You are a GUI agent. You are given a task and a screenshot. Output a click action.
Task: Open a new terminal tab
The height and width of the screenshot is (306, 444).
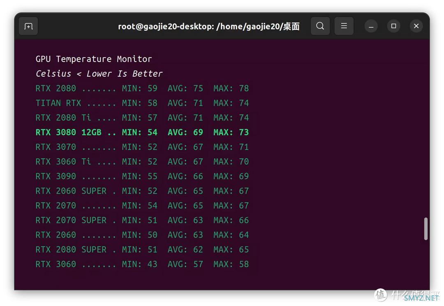28,26
